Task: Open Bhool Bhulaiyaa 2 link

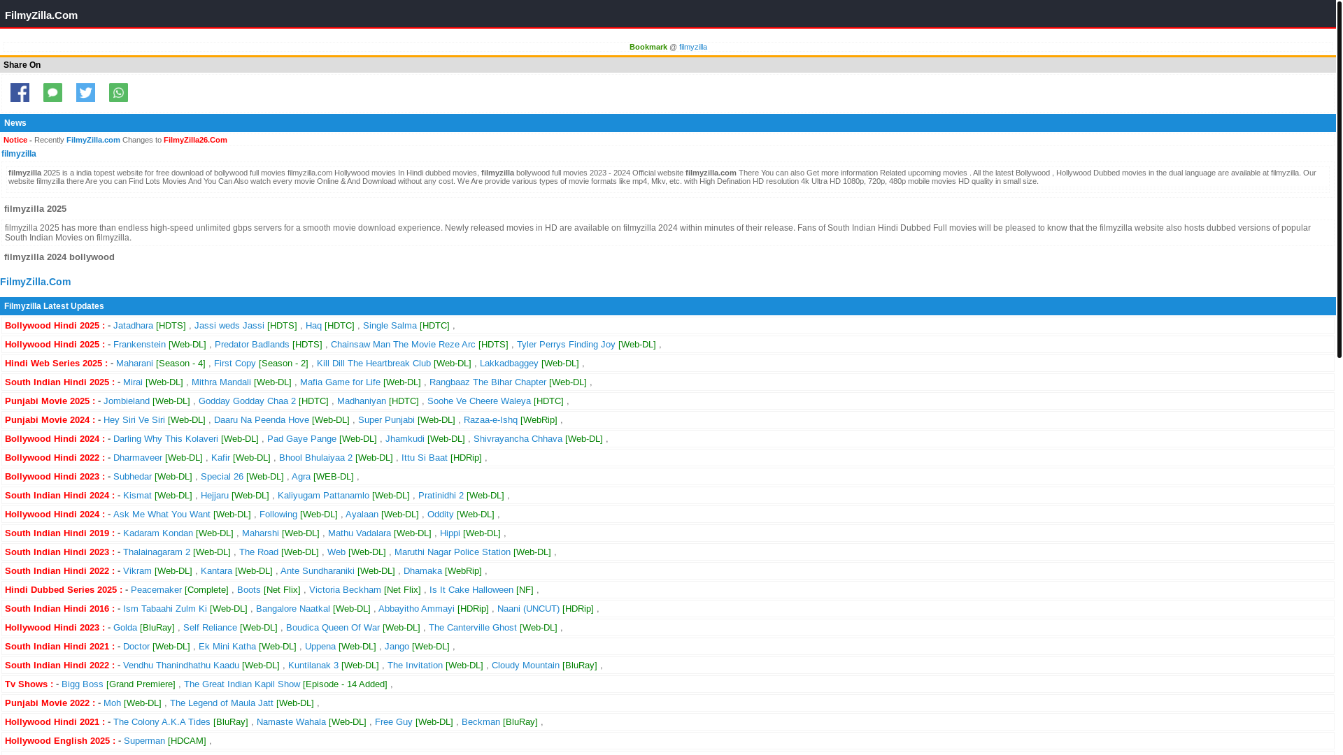Action: 315,458
